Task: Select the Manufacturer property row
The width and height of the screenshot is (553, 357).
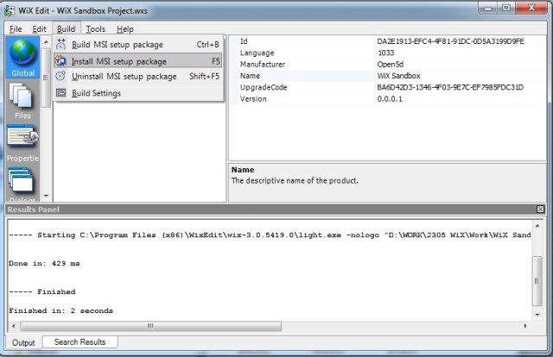Action: click(264, 64)
